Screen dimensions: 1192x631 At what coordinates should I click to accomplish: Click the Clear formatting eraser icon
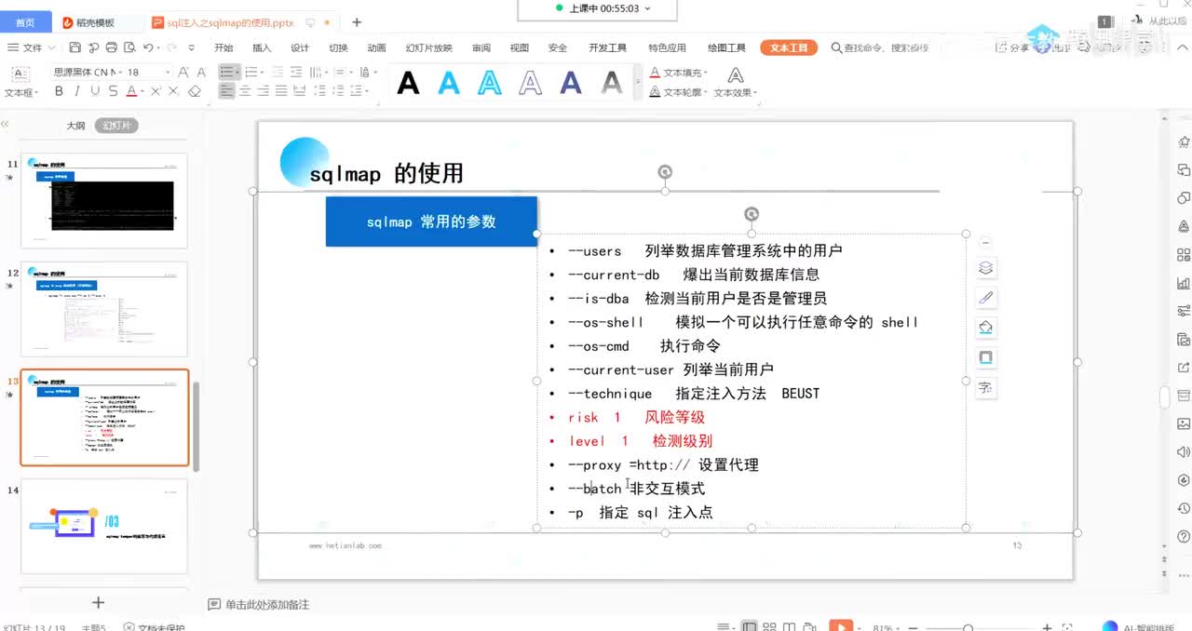[x=194, y=91]
